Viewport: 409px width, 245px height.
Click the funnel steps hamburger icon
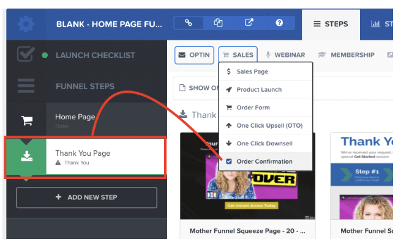pyautogui.click(x=26, y=86)
